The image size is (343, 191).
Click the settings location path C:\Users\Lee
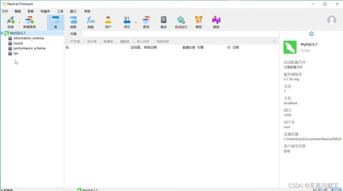[312, 139]
